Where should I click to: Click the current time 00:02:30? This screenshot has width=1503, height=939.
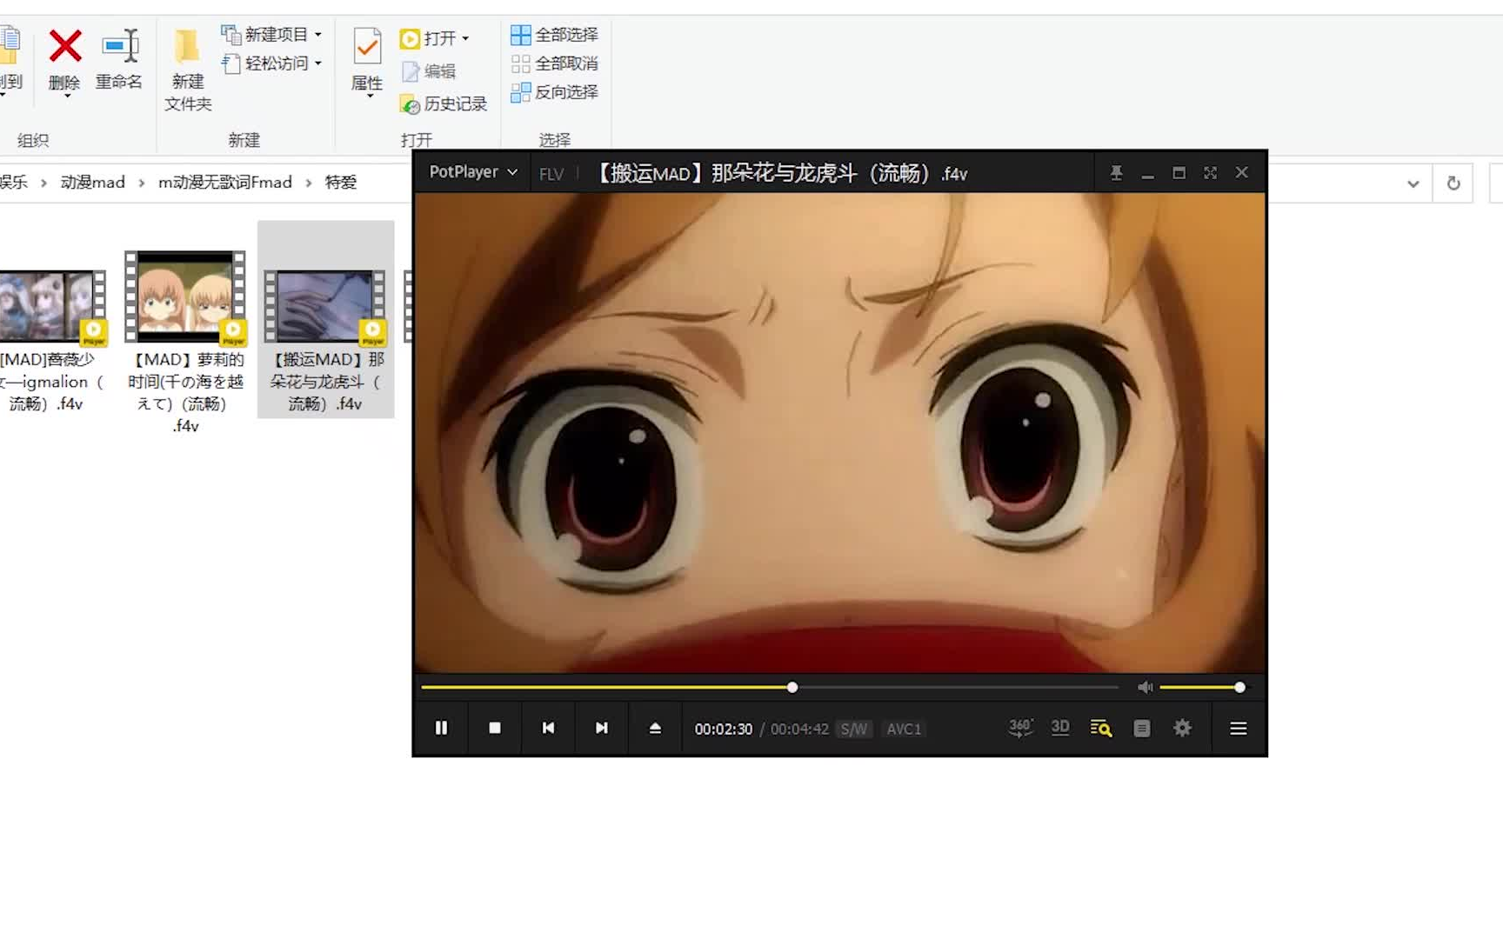pos(723,729)
